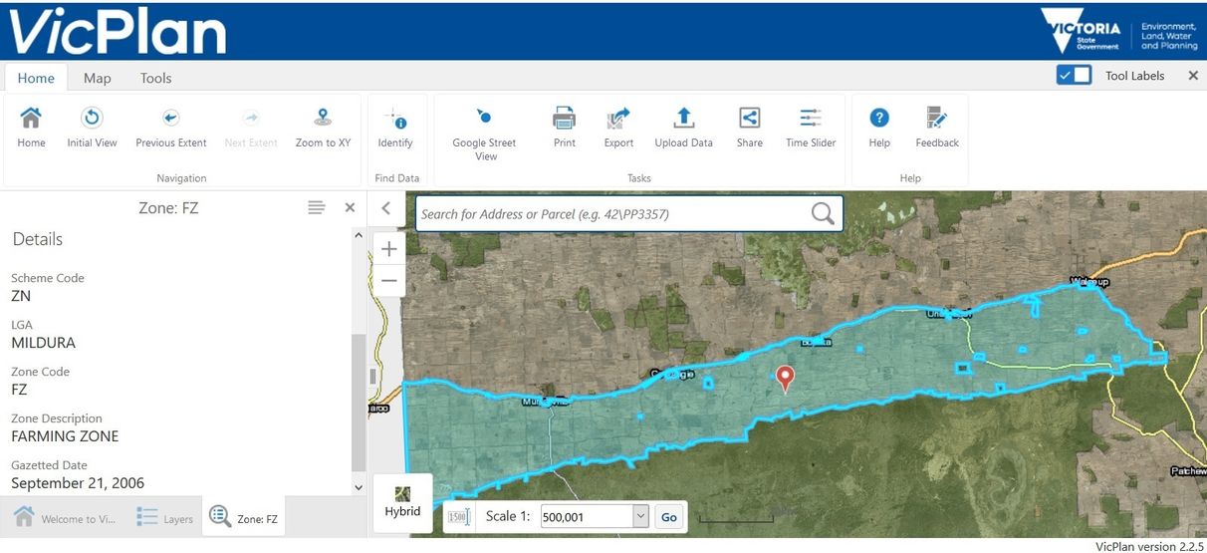The height and width of the screenshot is (553, 1207).
Task: Open the Zone: FZ panel menu
Action: pos(316,207)
